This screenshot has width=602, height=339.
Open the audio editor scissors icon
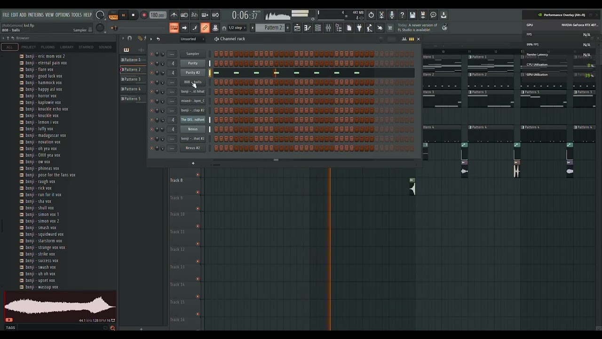pos(381,15)
